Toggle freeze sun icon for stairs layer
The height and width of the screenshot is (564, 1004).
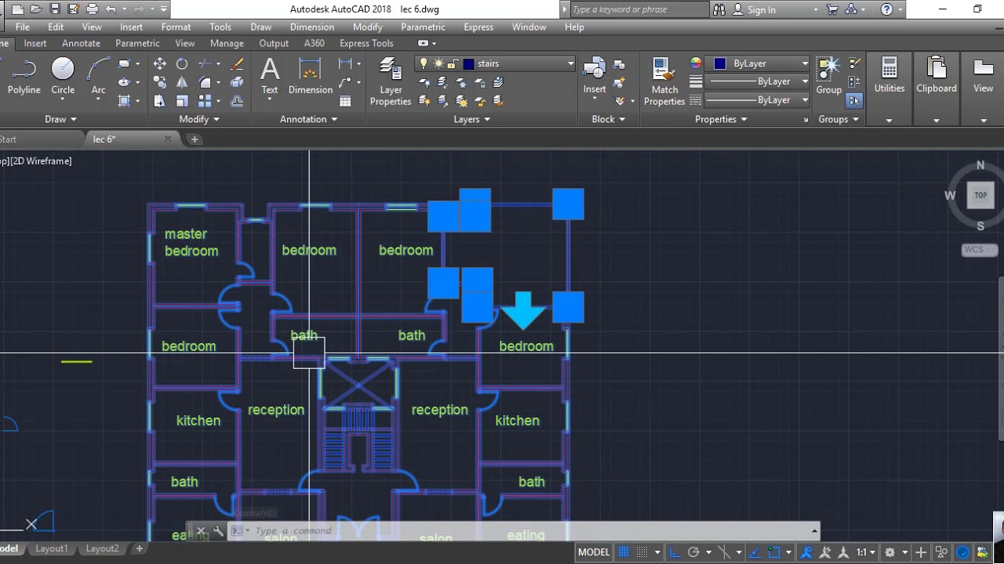coord(438,63)
